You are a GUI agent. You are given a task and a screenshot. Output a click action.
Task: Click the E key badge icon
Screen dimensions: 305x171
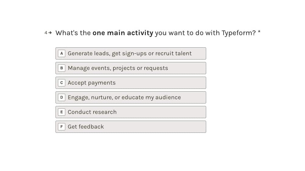62,112
